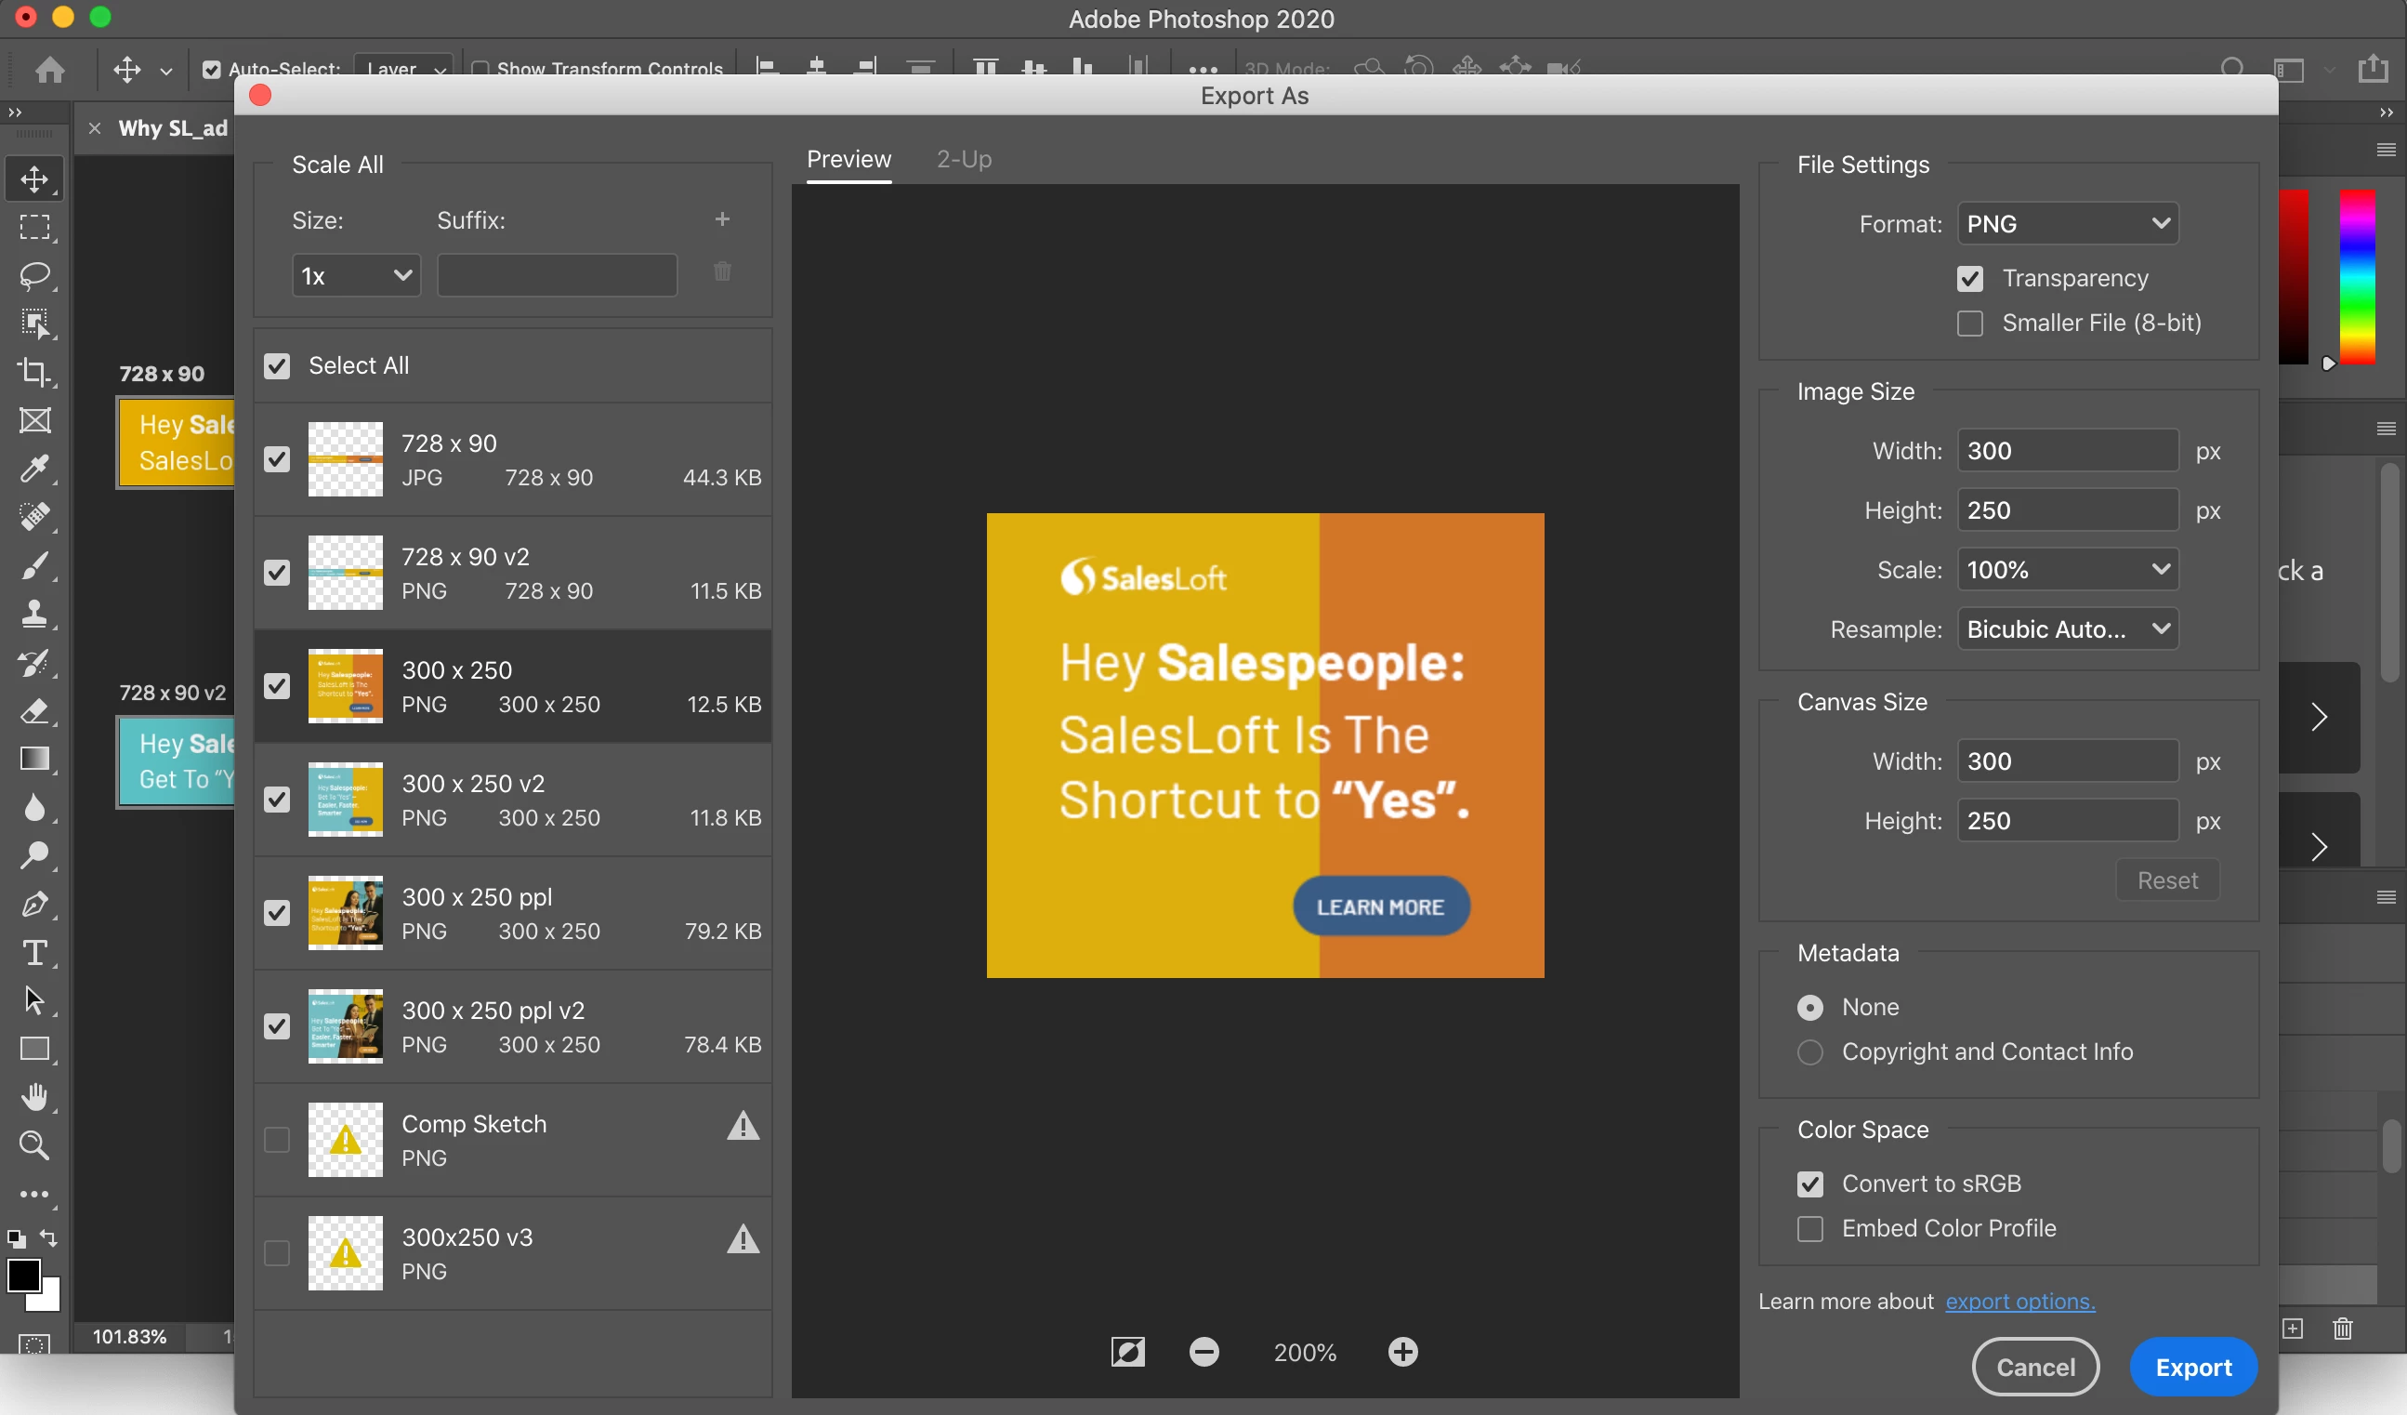Add a new scale size with plus icon
The image size is (2407, 1415).
point(722,219)
